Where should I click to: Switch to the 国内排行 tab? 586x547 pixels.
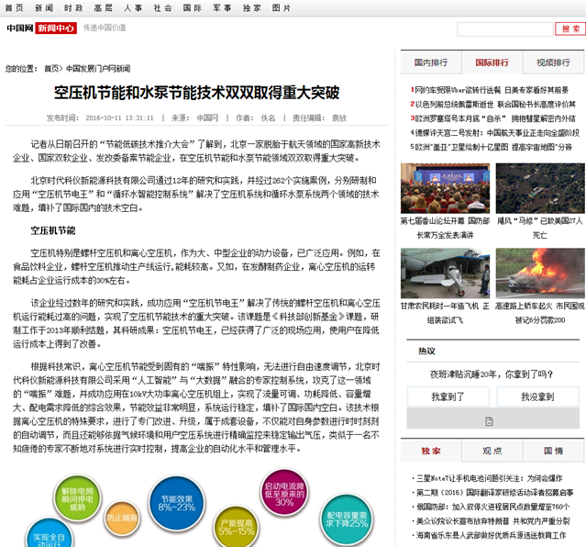(430, 62)
